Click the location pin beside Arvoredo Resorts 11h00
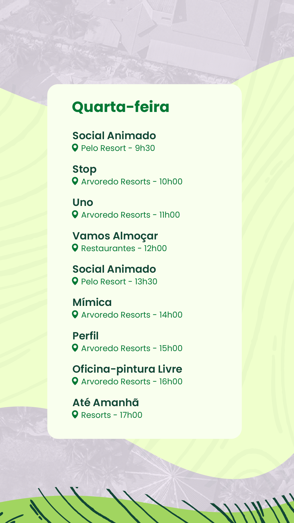The image size is (294, 523). click(x=75, y=215)
